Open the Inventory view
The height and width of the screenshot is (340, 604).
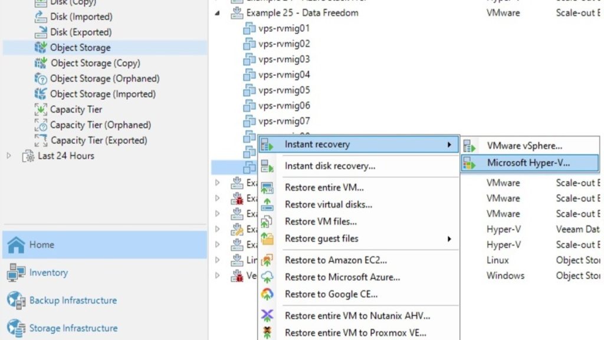pyautogui.click(x=105, y=273)
